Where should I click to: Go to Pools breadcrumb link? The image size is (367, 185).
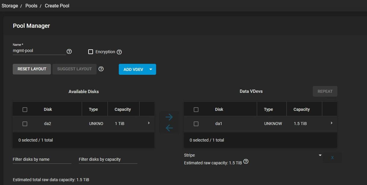coord(31,6)
